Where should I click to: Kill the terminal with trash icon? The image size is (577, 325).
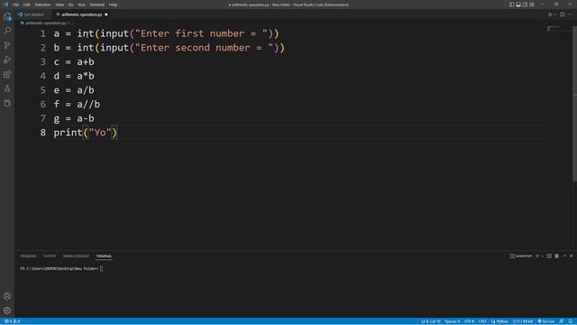(556, 256)
